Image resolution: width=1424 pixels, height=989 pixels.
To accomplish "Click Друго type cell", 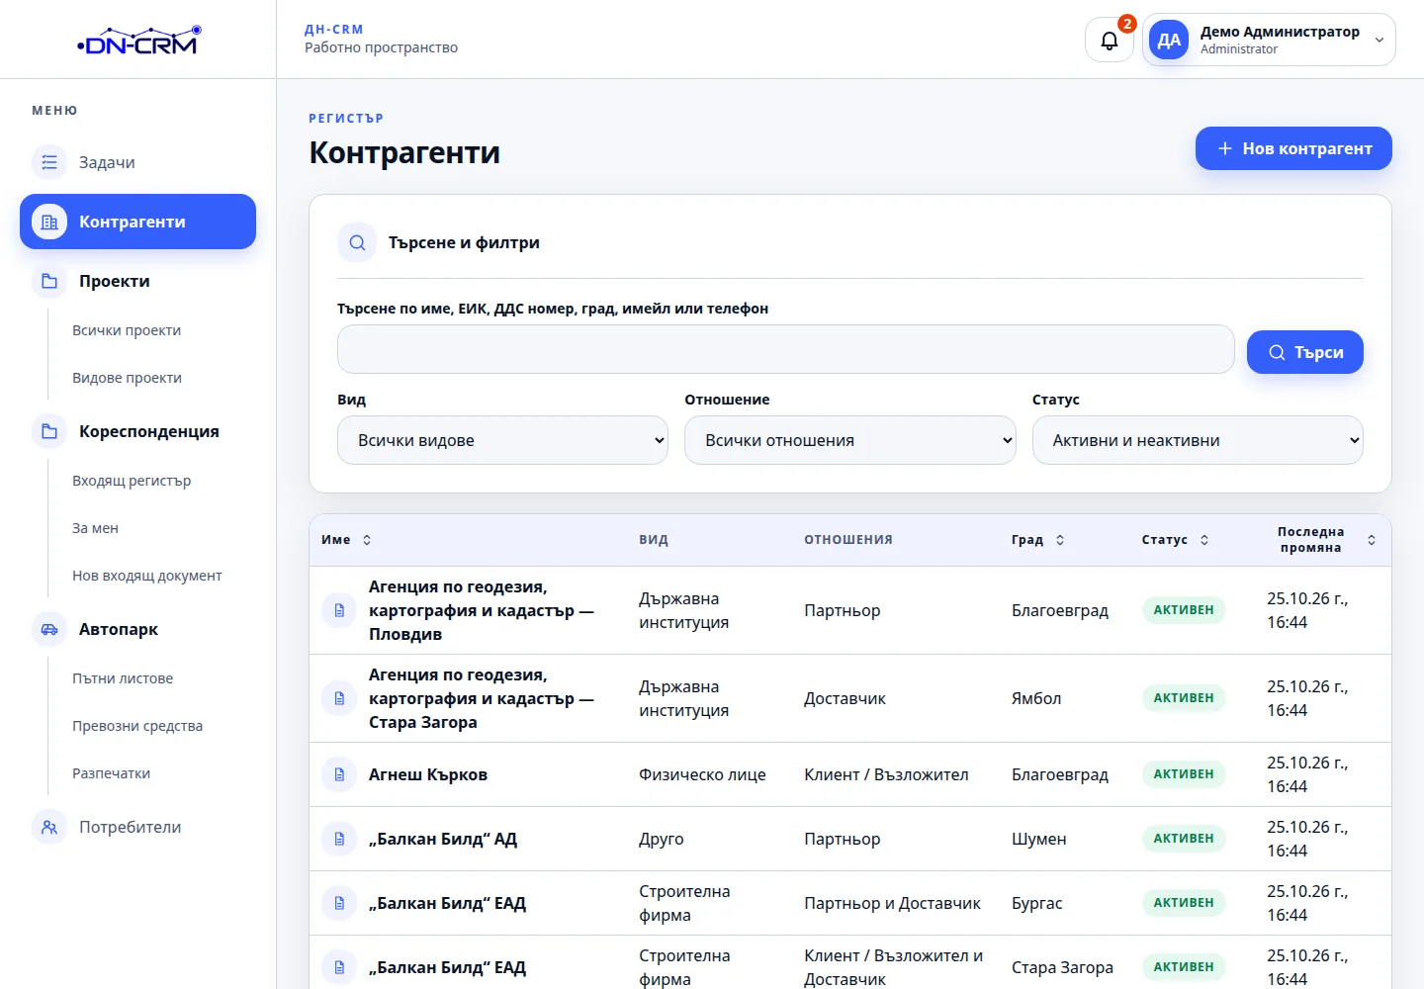I will [x=662, y=839].
